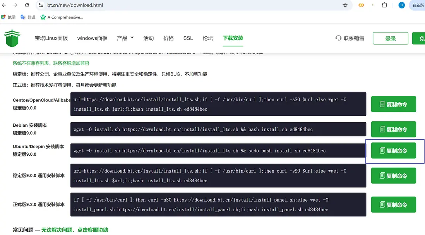The width and height of the screenshot is (425, 235).
Task: Open the 翻译 bookmark
Action: tap(28, 17)
